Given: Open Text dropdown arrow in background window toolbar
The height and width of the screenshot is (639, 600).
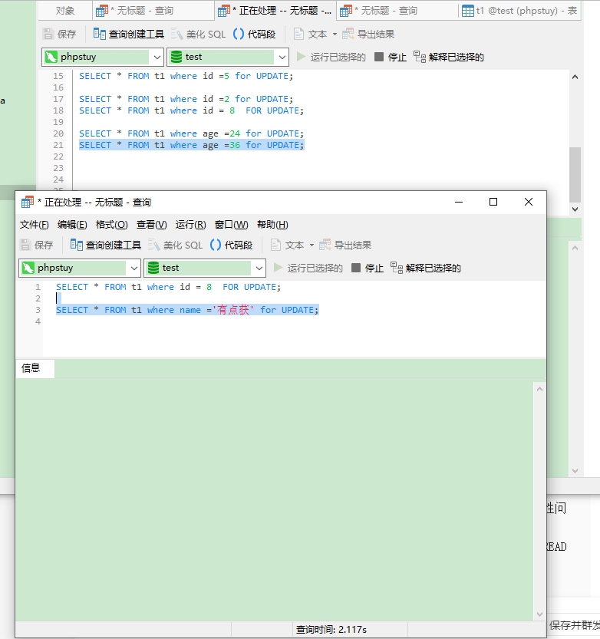Looking at the screenshot, I should pos(335,34).
